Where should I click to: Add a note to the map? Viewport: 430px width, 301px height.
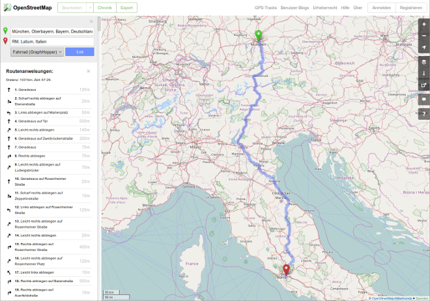pyautogui.click(x=423, y=100)
